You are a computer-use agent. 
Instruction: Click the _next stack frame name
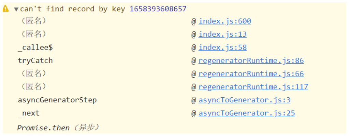[x=29, y=113]
